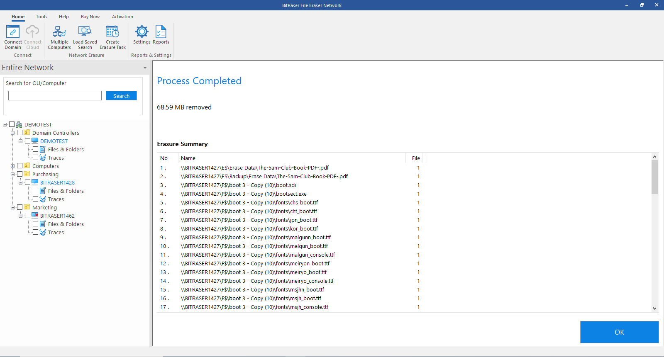664x357 pixels.
Task: Click the Purchasing folder icon
Action: click(27, 174)
